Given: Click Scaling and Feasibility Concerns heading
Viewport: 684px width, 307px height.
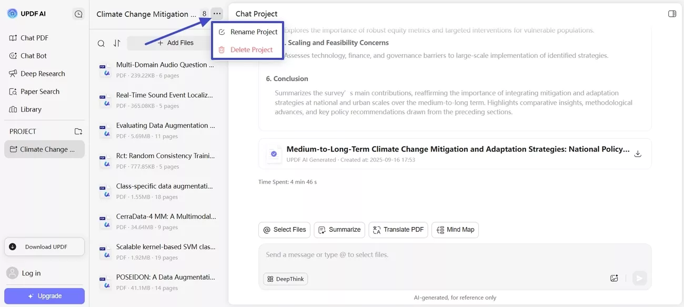Looking at the screenshot, I should click(x=338, y=43).
